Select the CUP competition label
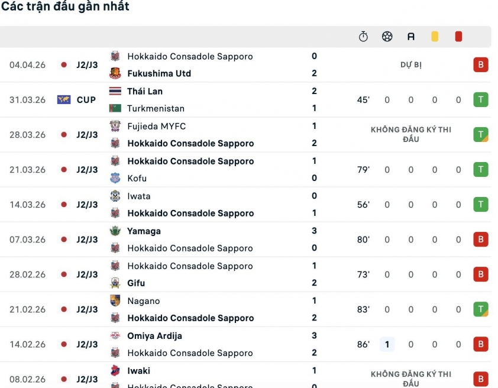This screenshot has height=388, width=498. pyautogui.click(x=86, y=100)
